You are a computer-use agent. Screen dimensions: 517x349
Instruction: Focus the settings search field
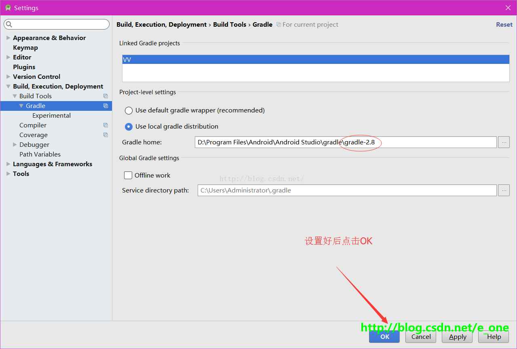(x=57, y=24)
